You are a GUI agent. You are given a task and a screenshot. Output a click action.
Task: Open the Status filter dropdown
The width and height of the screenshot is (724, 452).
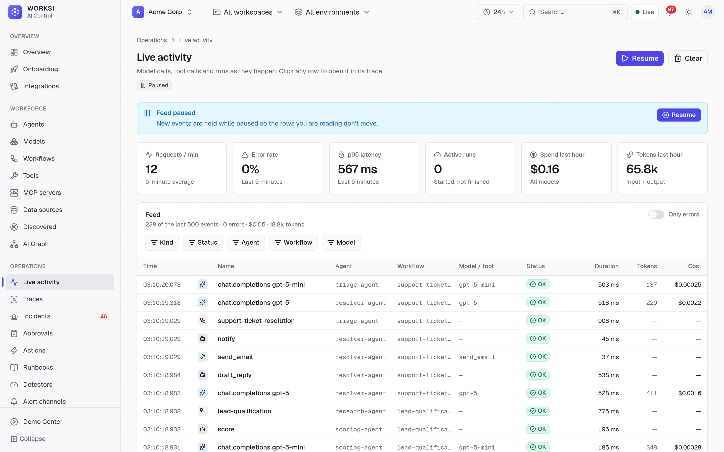[x=203, y=242]
